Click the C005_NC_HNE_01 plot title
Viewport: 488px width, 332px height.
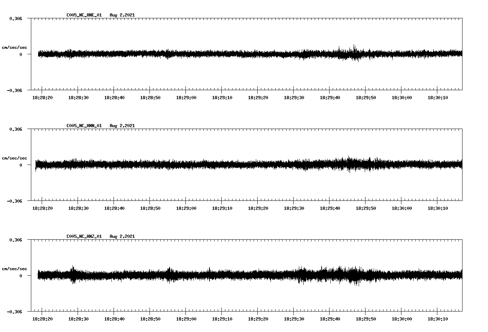click(x=84, y=15)
